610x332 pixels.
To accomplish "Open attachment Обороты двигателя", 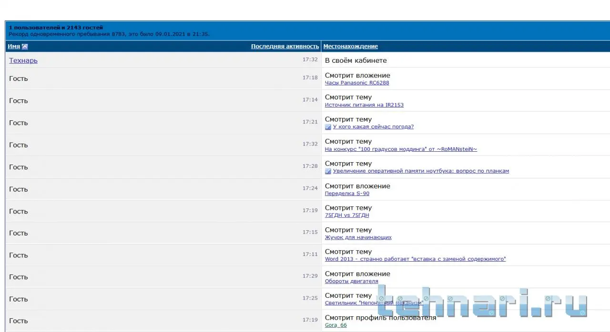I will coord(352,281).
